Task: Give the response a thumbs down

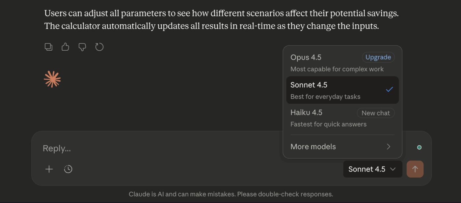Action: (x=82, y=47)
